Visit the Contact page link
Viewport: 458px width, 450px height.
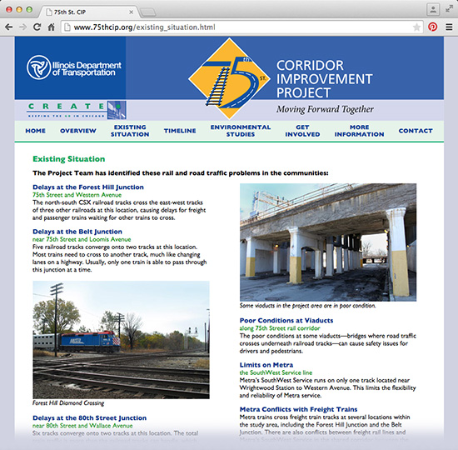(416, 131)
